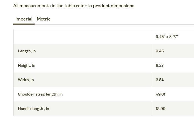Click the blank area below the table

click(x=97, y=121)
